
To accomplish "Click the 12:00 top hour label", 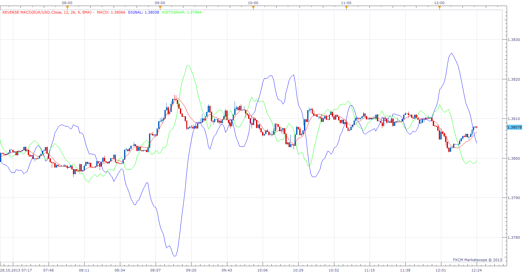I will tap(439, 3).
